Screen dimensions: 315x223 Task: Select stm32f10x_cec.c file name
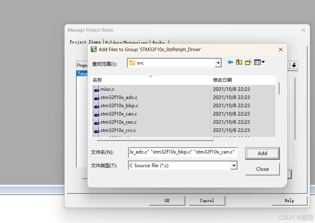(119, 122)
